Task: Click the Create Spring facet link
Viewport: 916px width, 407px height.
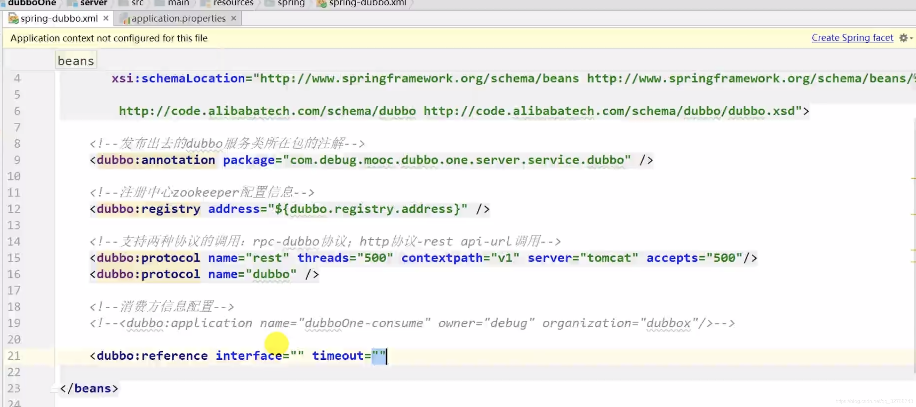Action: (853, 37)
